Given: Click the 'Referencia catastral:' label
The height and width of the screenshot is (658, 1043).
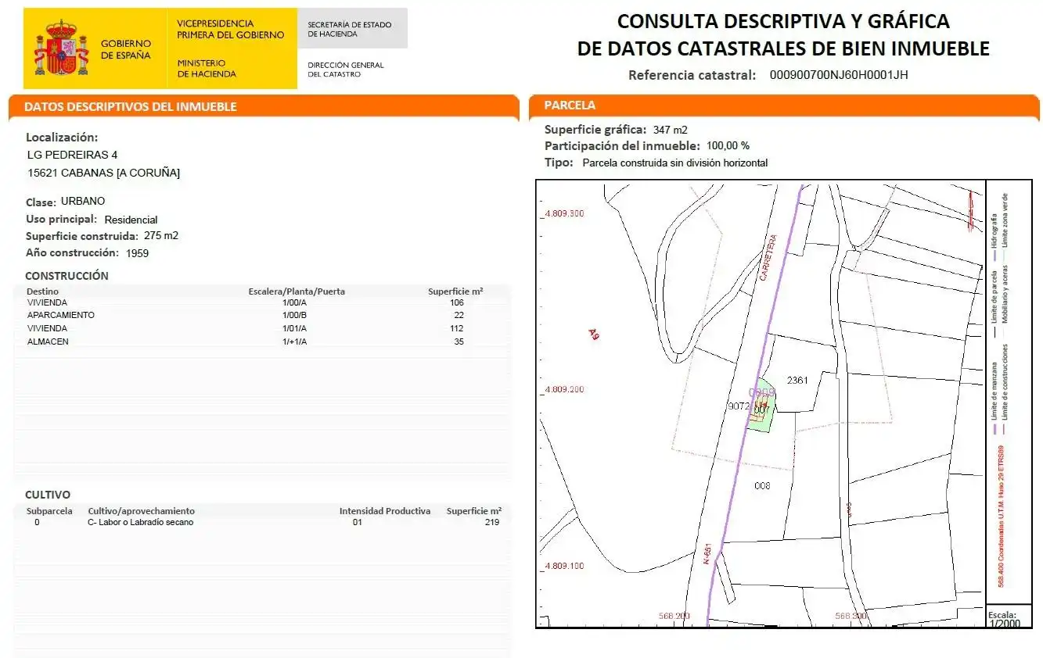Looking at the screenshot, I should click(692, 75).
